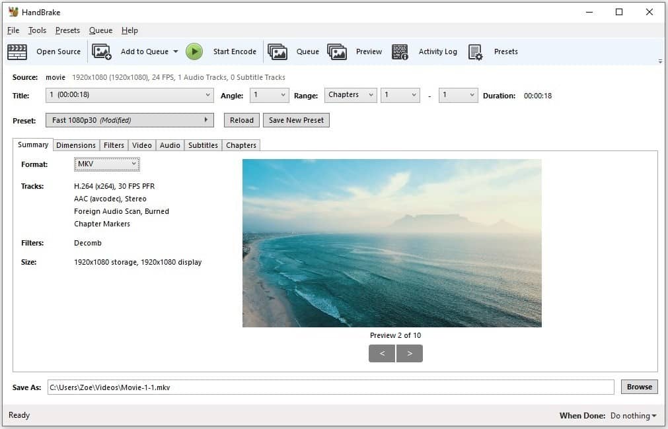The image size is (668, 429).
Task: Open the Queue menu in menu bar
Action: point(100,30)
